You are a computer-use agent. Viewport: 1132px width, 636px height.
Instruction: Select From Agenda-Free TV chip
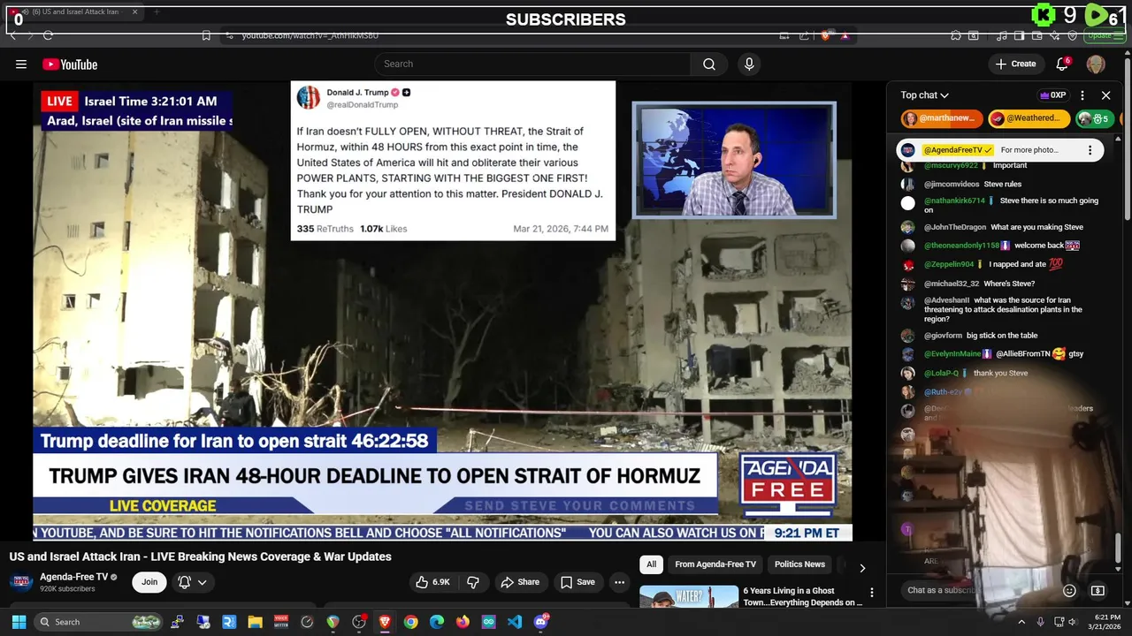coord(715,564)
